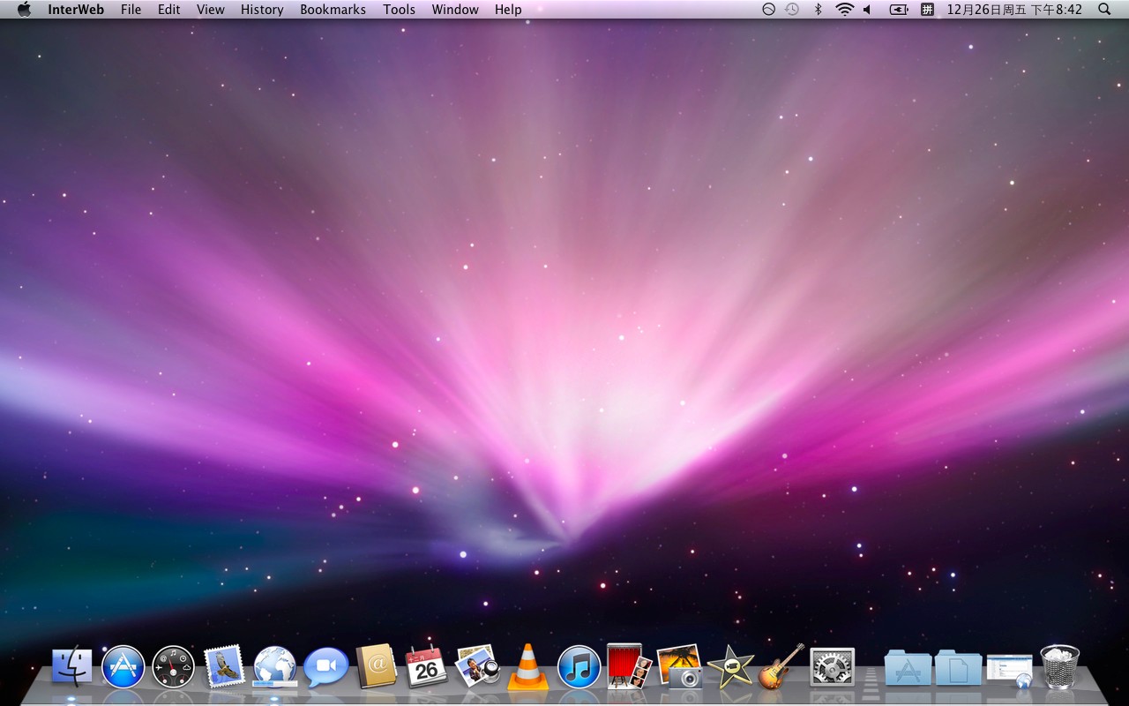
Task: Open the Address Book app
Action: tap(377, 667)
